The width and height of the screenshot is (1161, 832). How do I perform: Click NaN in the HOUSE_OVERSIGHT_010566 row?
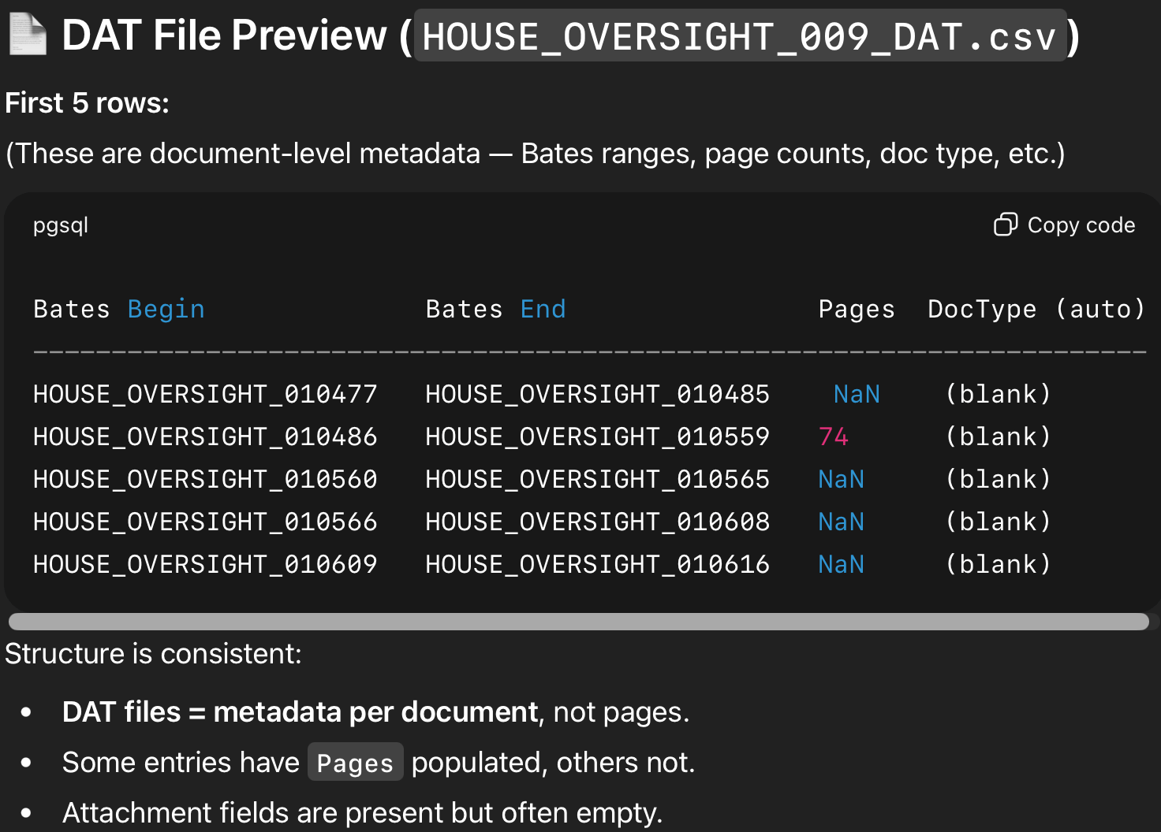(x=841, y=522)
